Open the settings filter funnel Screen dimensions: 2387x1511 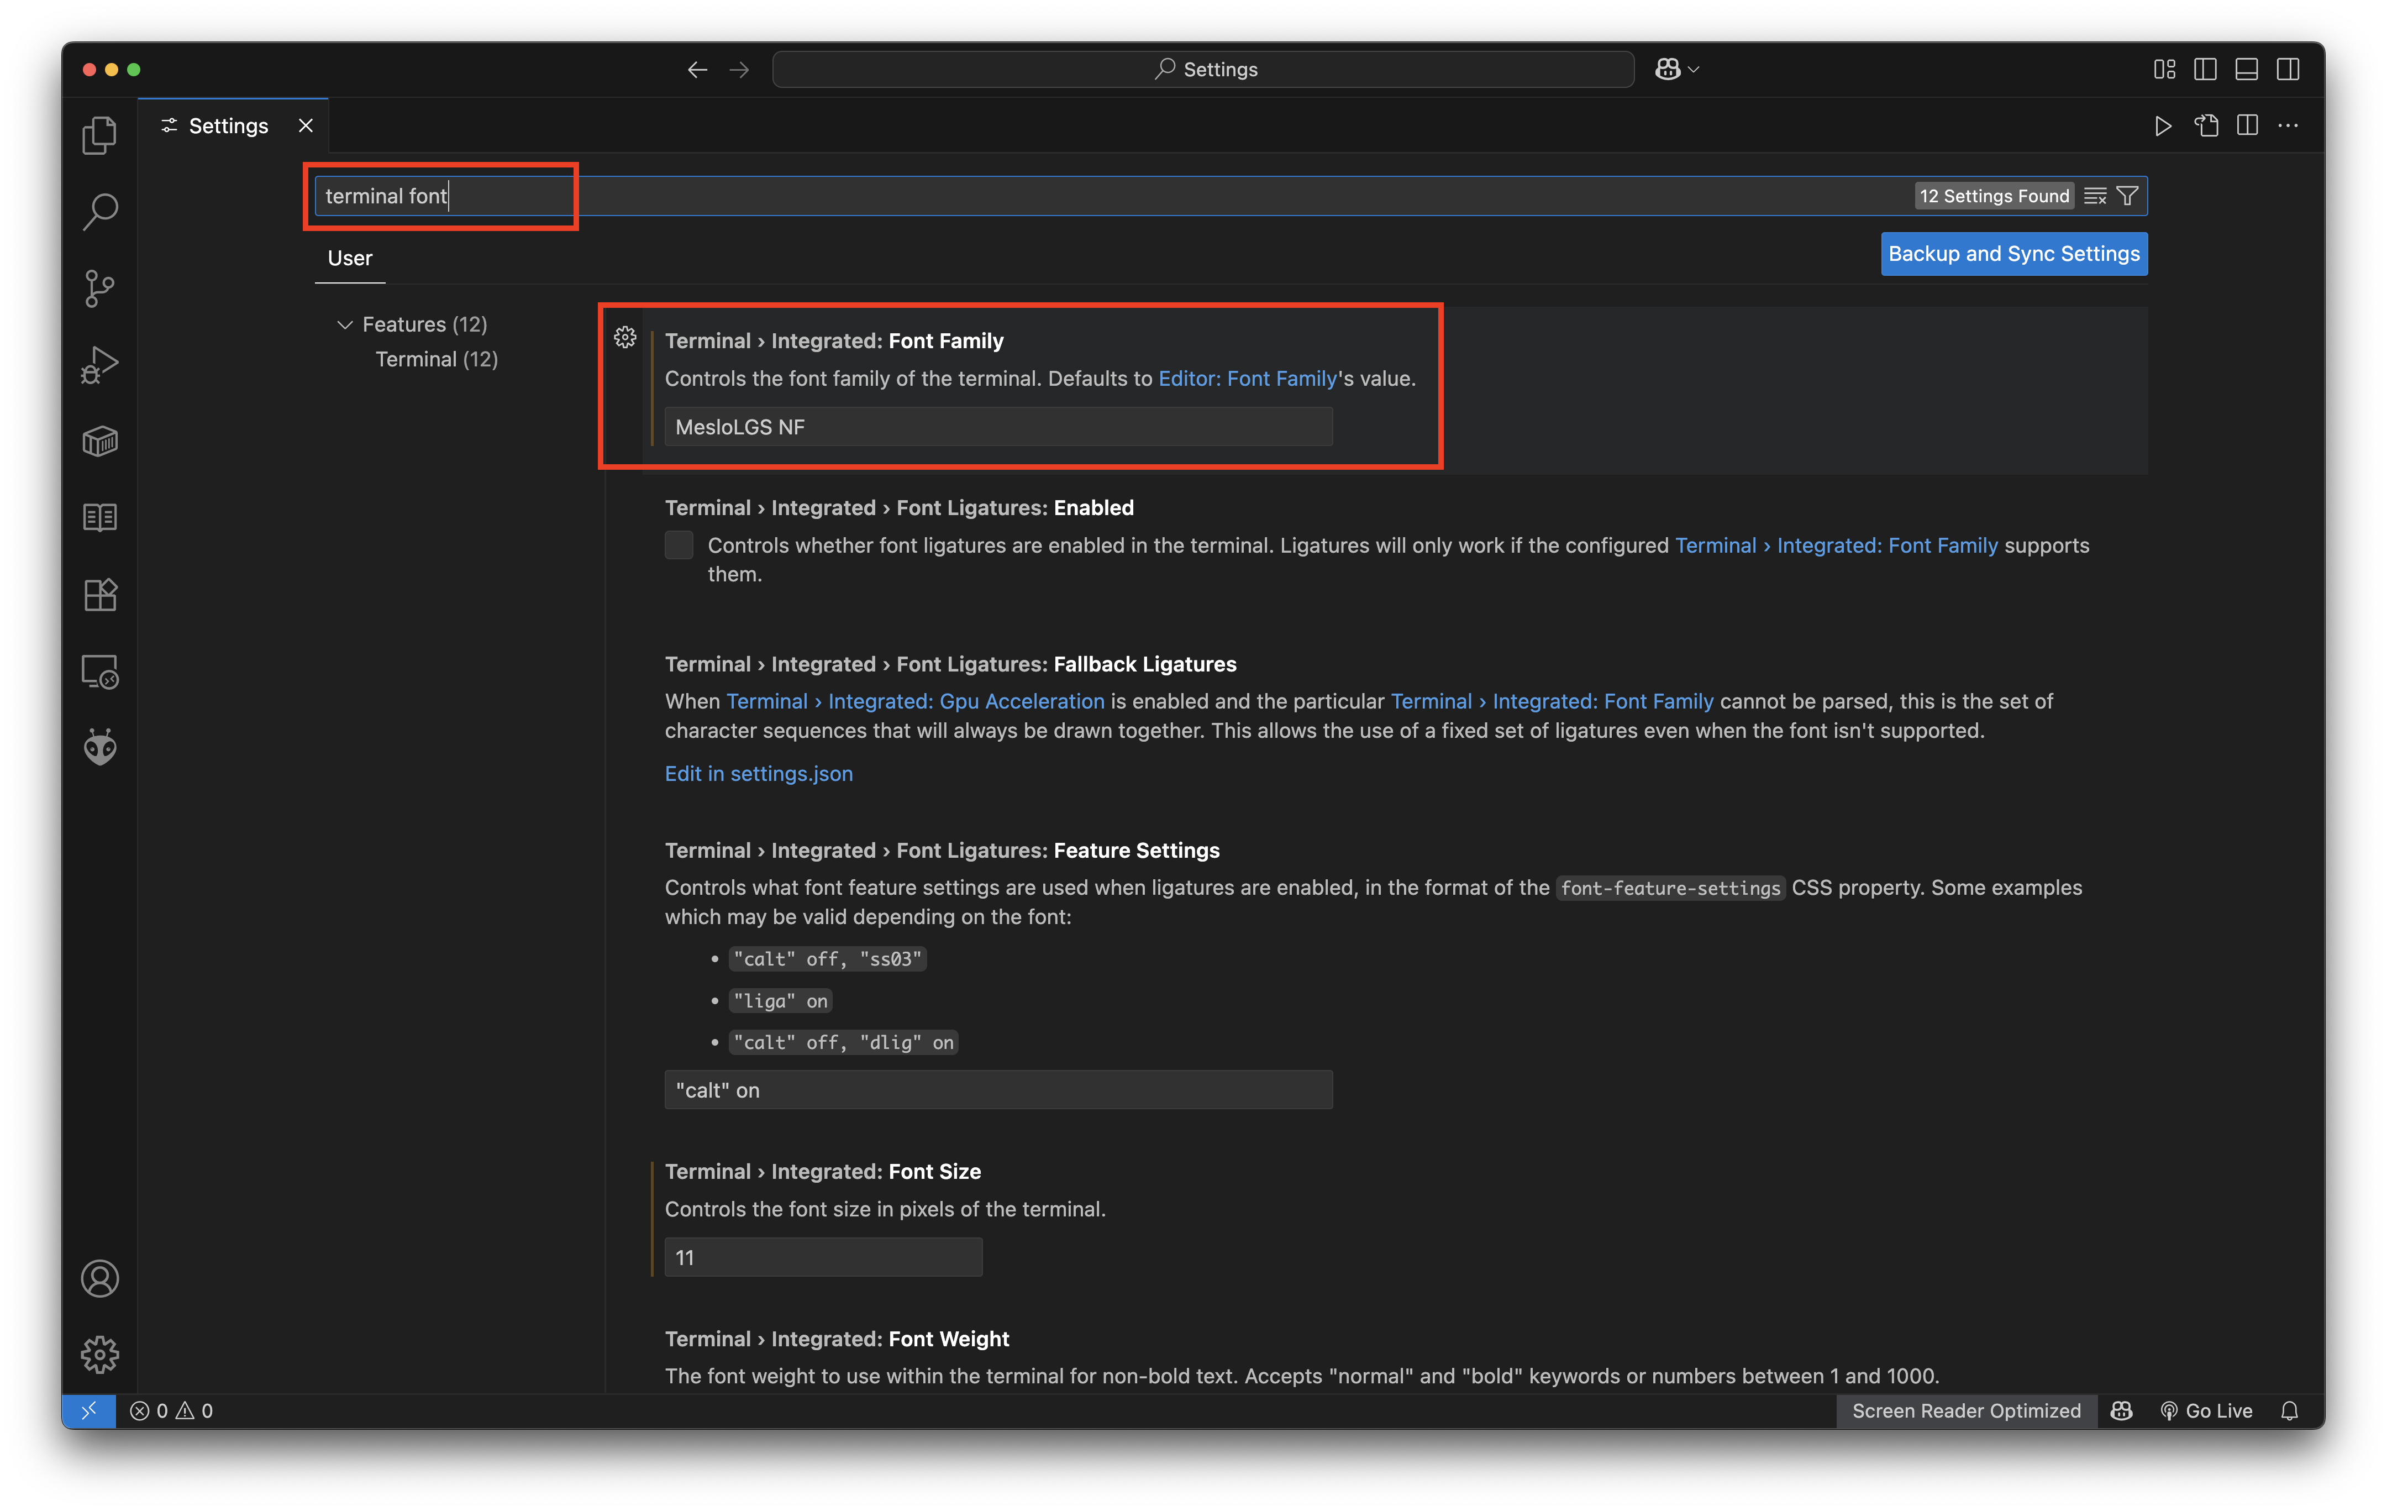[2127, 196]
